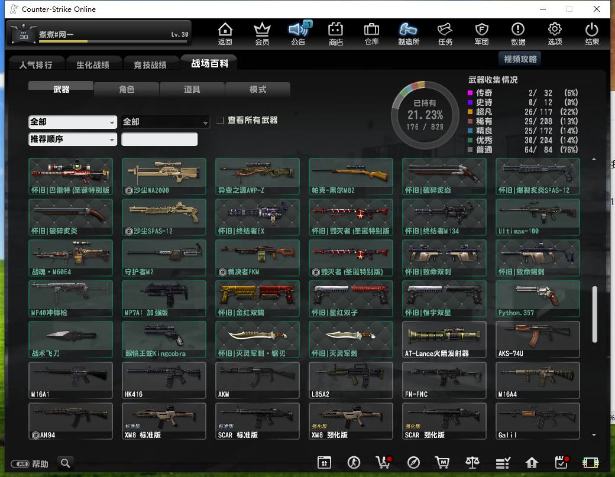Click the weapon search text field
This screenshot has height=477, width=615.
tap(159, 139)
